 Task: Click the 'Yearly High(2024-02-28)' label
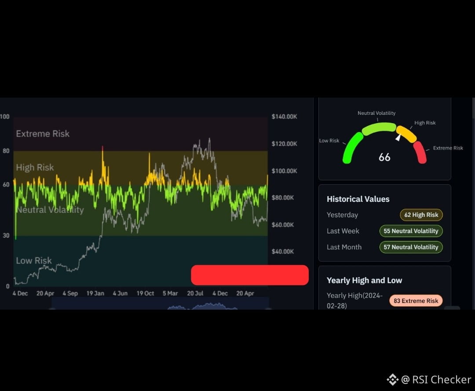pos(354,300)
